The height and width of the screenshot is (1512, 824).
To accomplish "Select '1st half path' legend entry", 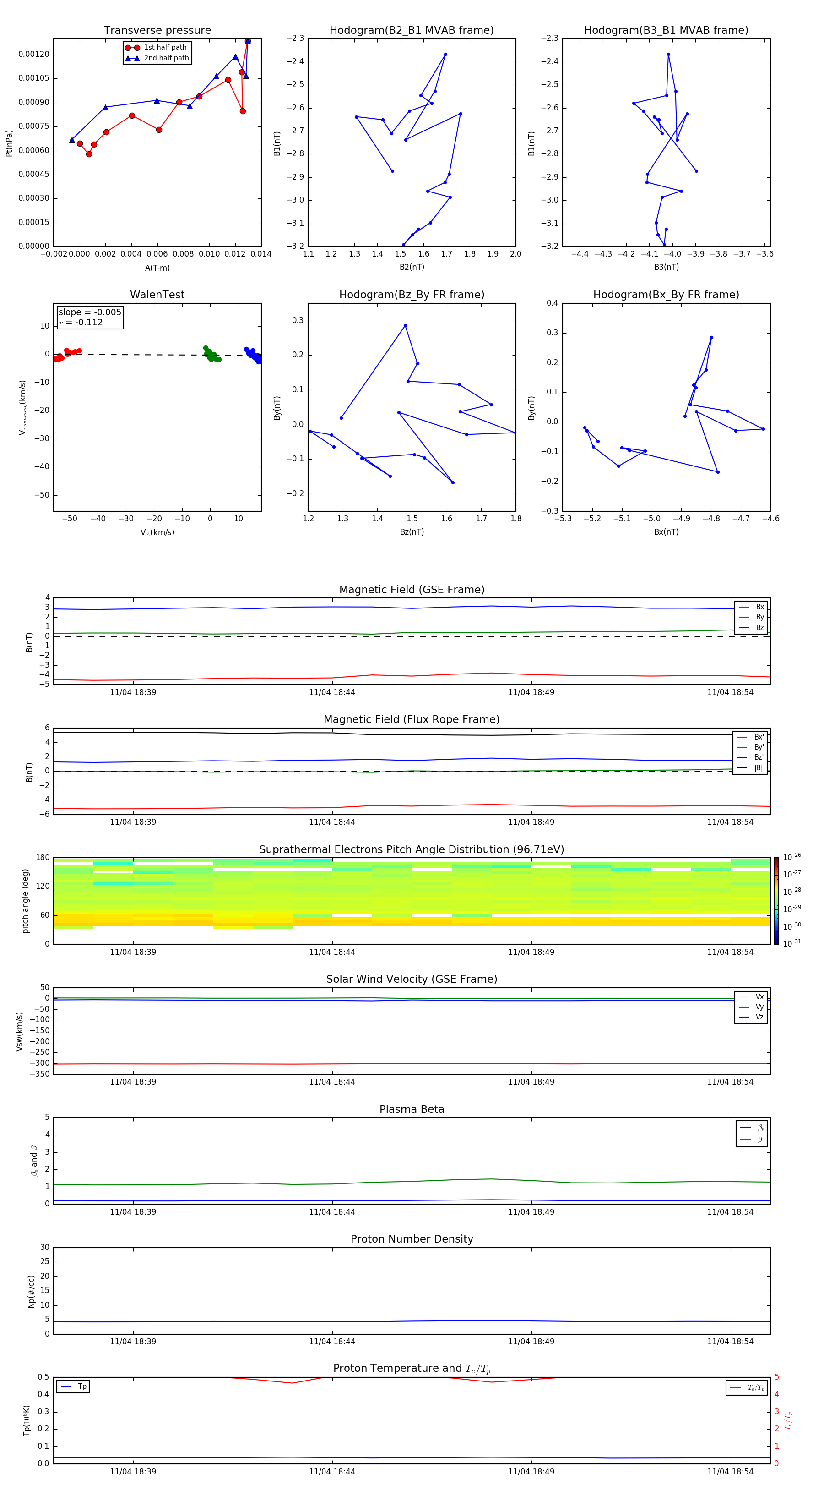I will (157, 48).
